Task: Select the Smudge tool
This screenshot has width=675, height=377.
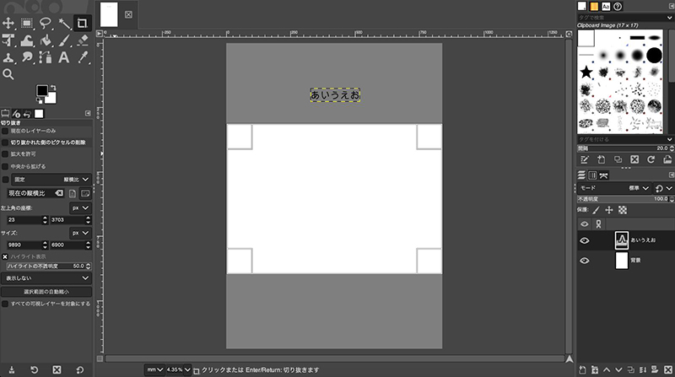Action: (27, 57)
